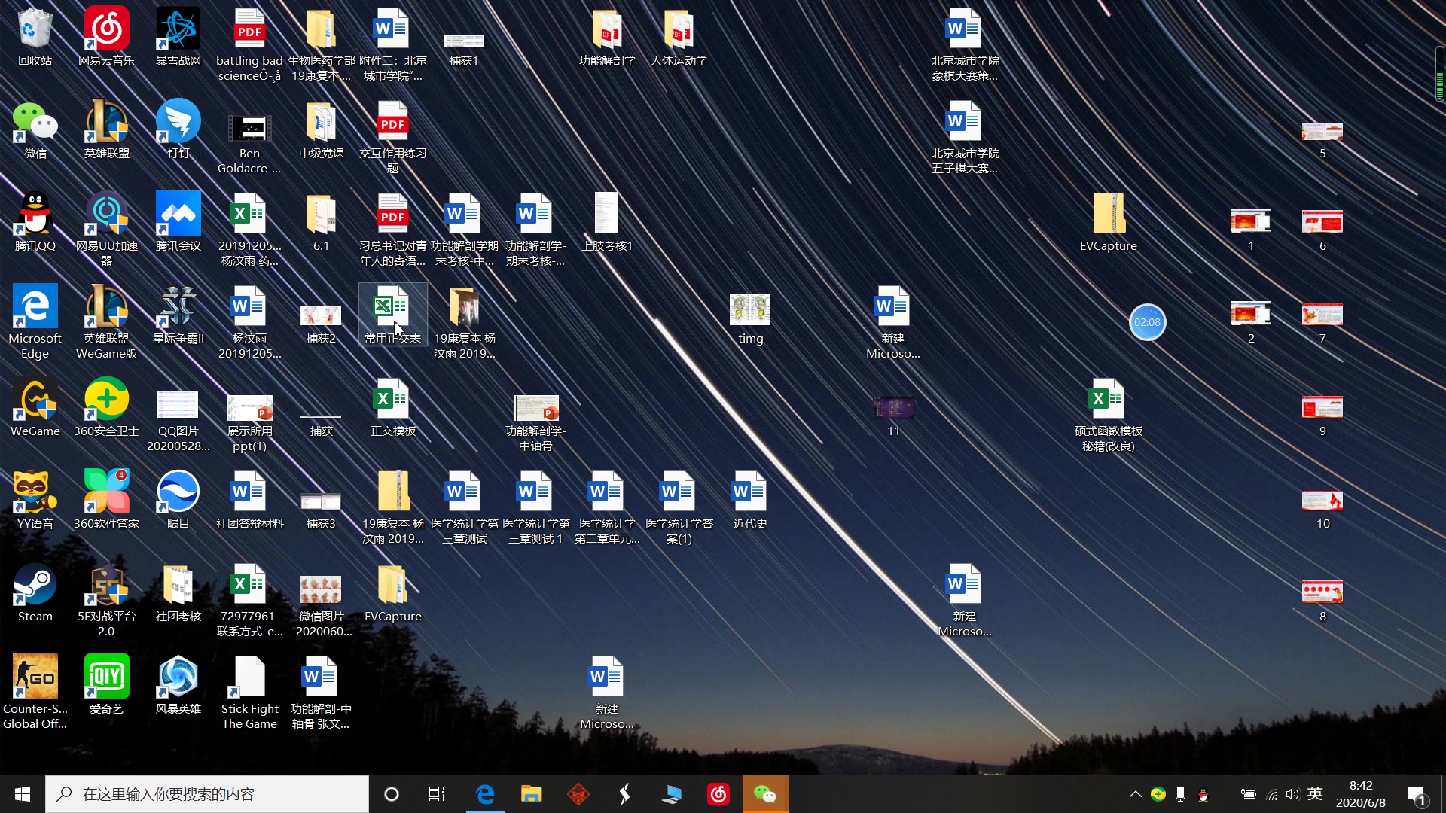The image size is (1446, 813).
Task: Launch DingTalk (钉钉) from the desktop
Action: tap(178, 130)
